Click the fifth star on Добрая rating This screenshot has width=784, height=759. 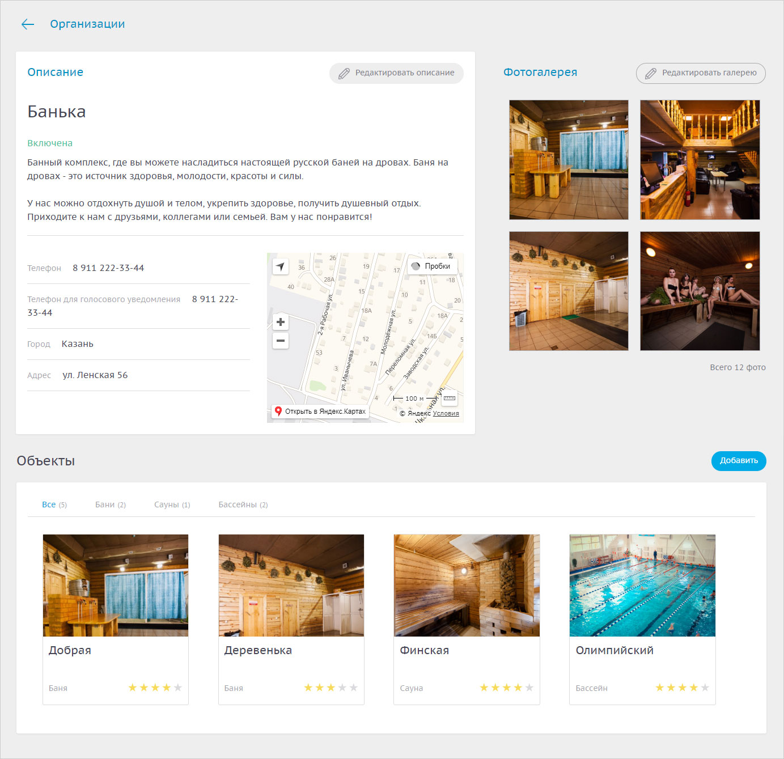coord(178,688)
